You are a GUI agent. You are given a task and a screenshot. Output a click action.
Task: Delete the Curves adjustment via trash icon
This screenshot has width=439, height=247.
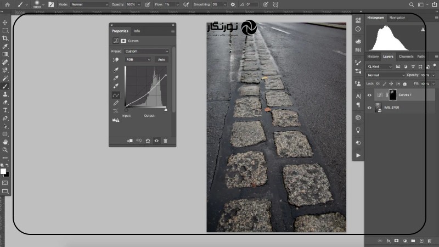tap(165, 141)
